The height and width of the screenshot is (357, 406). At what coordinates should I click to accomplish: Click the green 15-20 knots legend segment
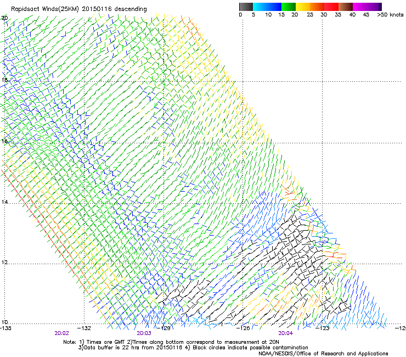(x=289, y=7)
